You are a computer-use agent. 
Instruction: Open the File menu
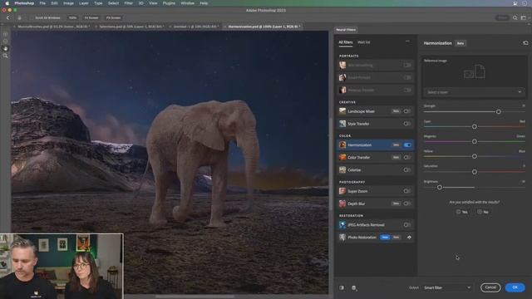coord(42,3)
